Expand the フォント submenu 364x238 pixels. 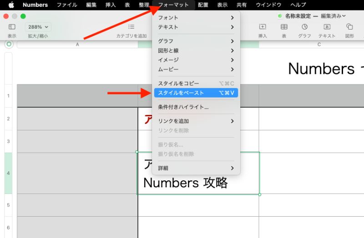tap(196, 18)
